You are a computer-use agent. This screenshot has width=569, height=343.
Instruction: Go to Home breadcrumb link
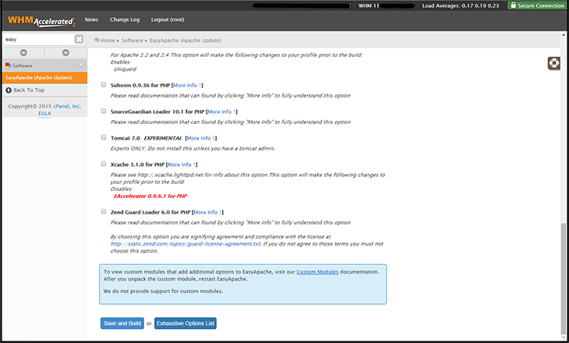coord(108,41)
